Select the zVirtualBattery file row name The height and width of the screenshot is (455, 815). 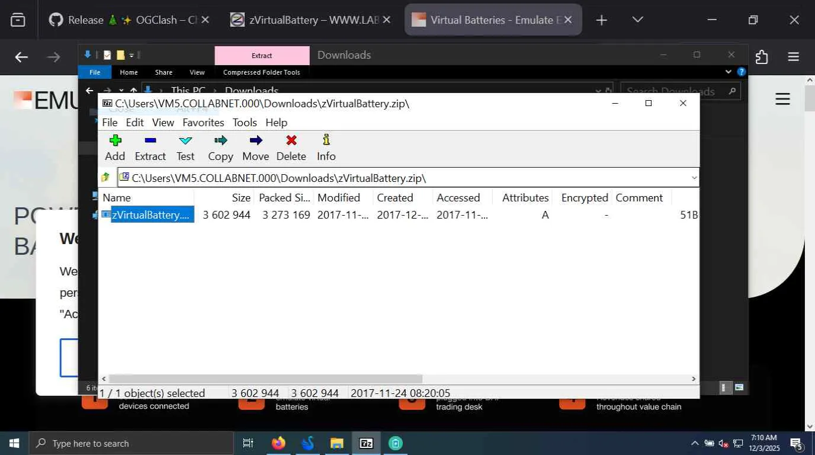152,214
